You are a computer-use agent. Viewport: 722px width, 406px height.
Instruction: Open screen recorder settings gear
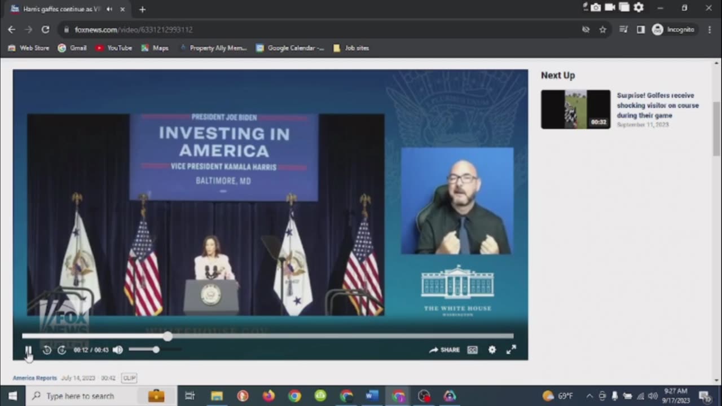(x=639, y=7)
